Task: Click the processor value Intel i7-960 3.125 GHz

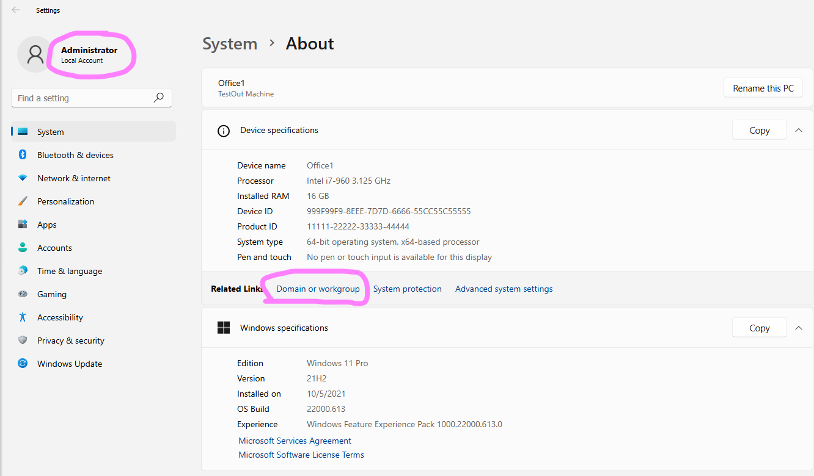Action: (348, 181)
